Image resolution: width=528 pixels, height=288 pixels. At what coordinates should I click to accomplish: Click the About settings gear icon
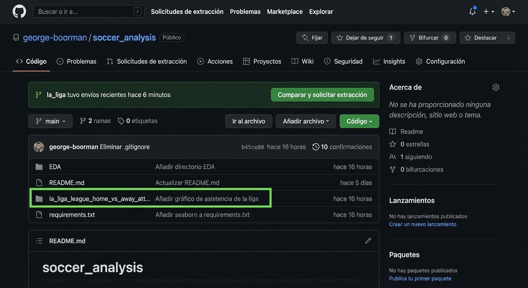pyautogui.click(x=495, y=87)
